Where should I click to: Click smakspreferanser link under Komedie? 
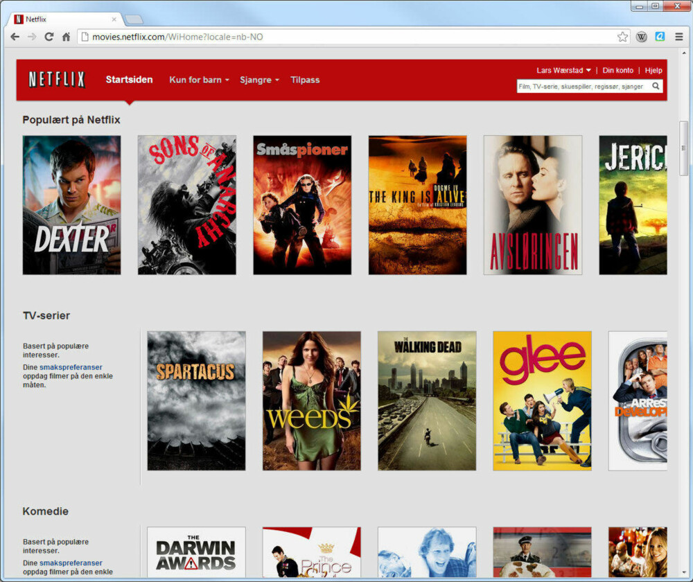click(x=71, y=563)
